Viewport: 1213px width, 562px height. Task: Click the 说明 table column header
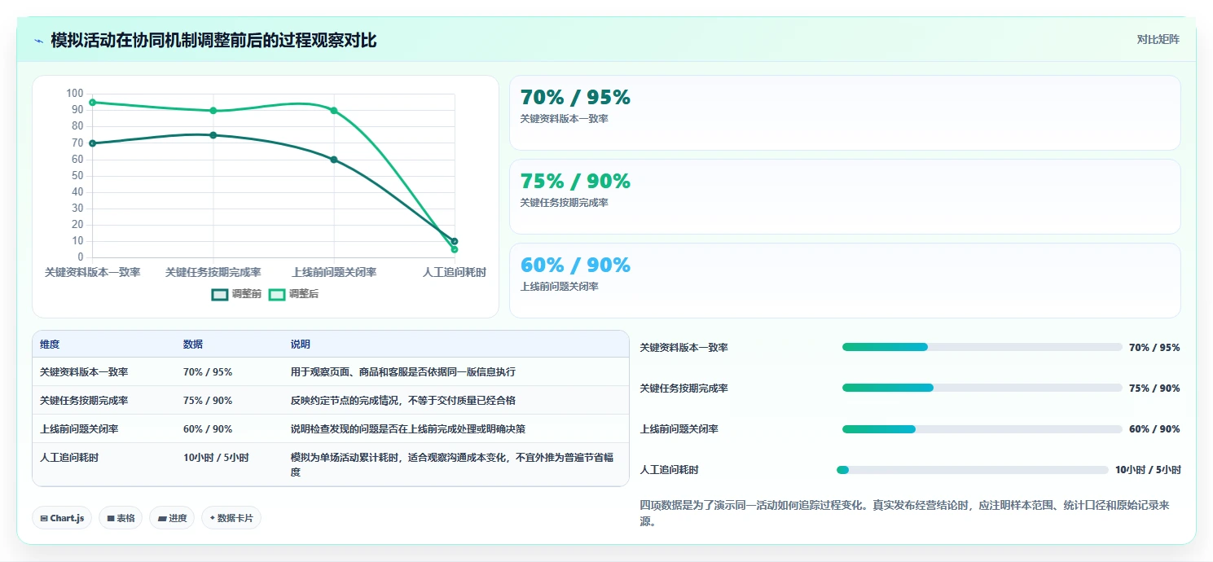tap(301, 345)
